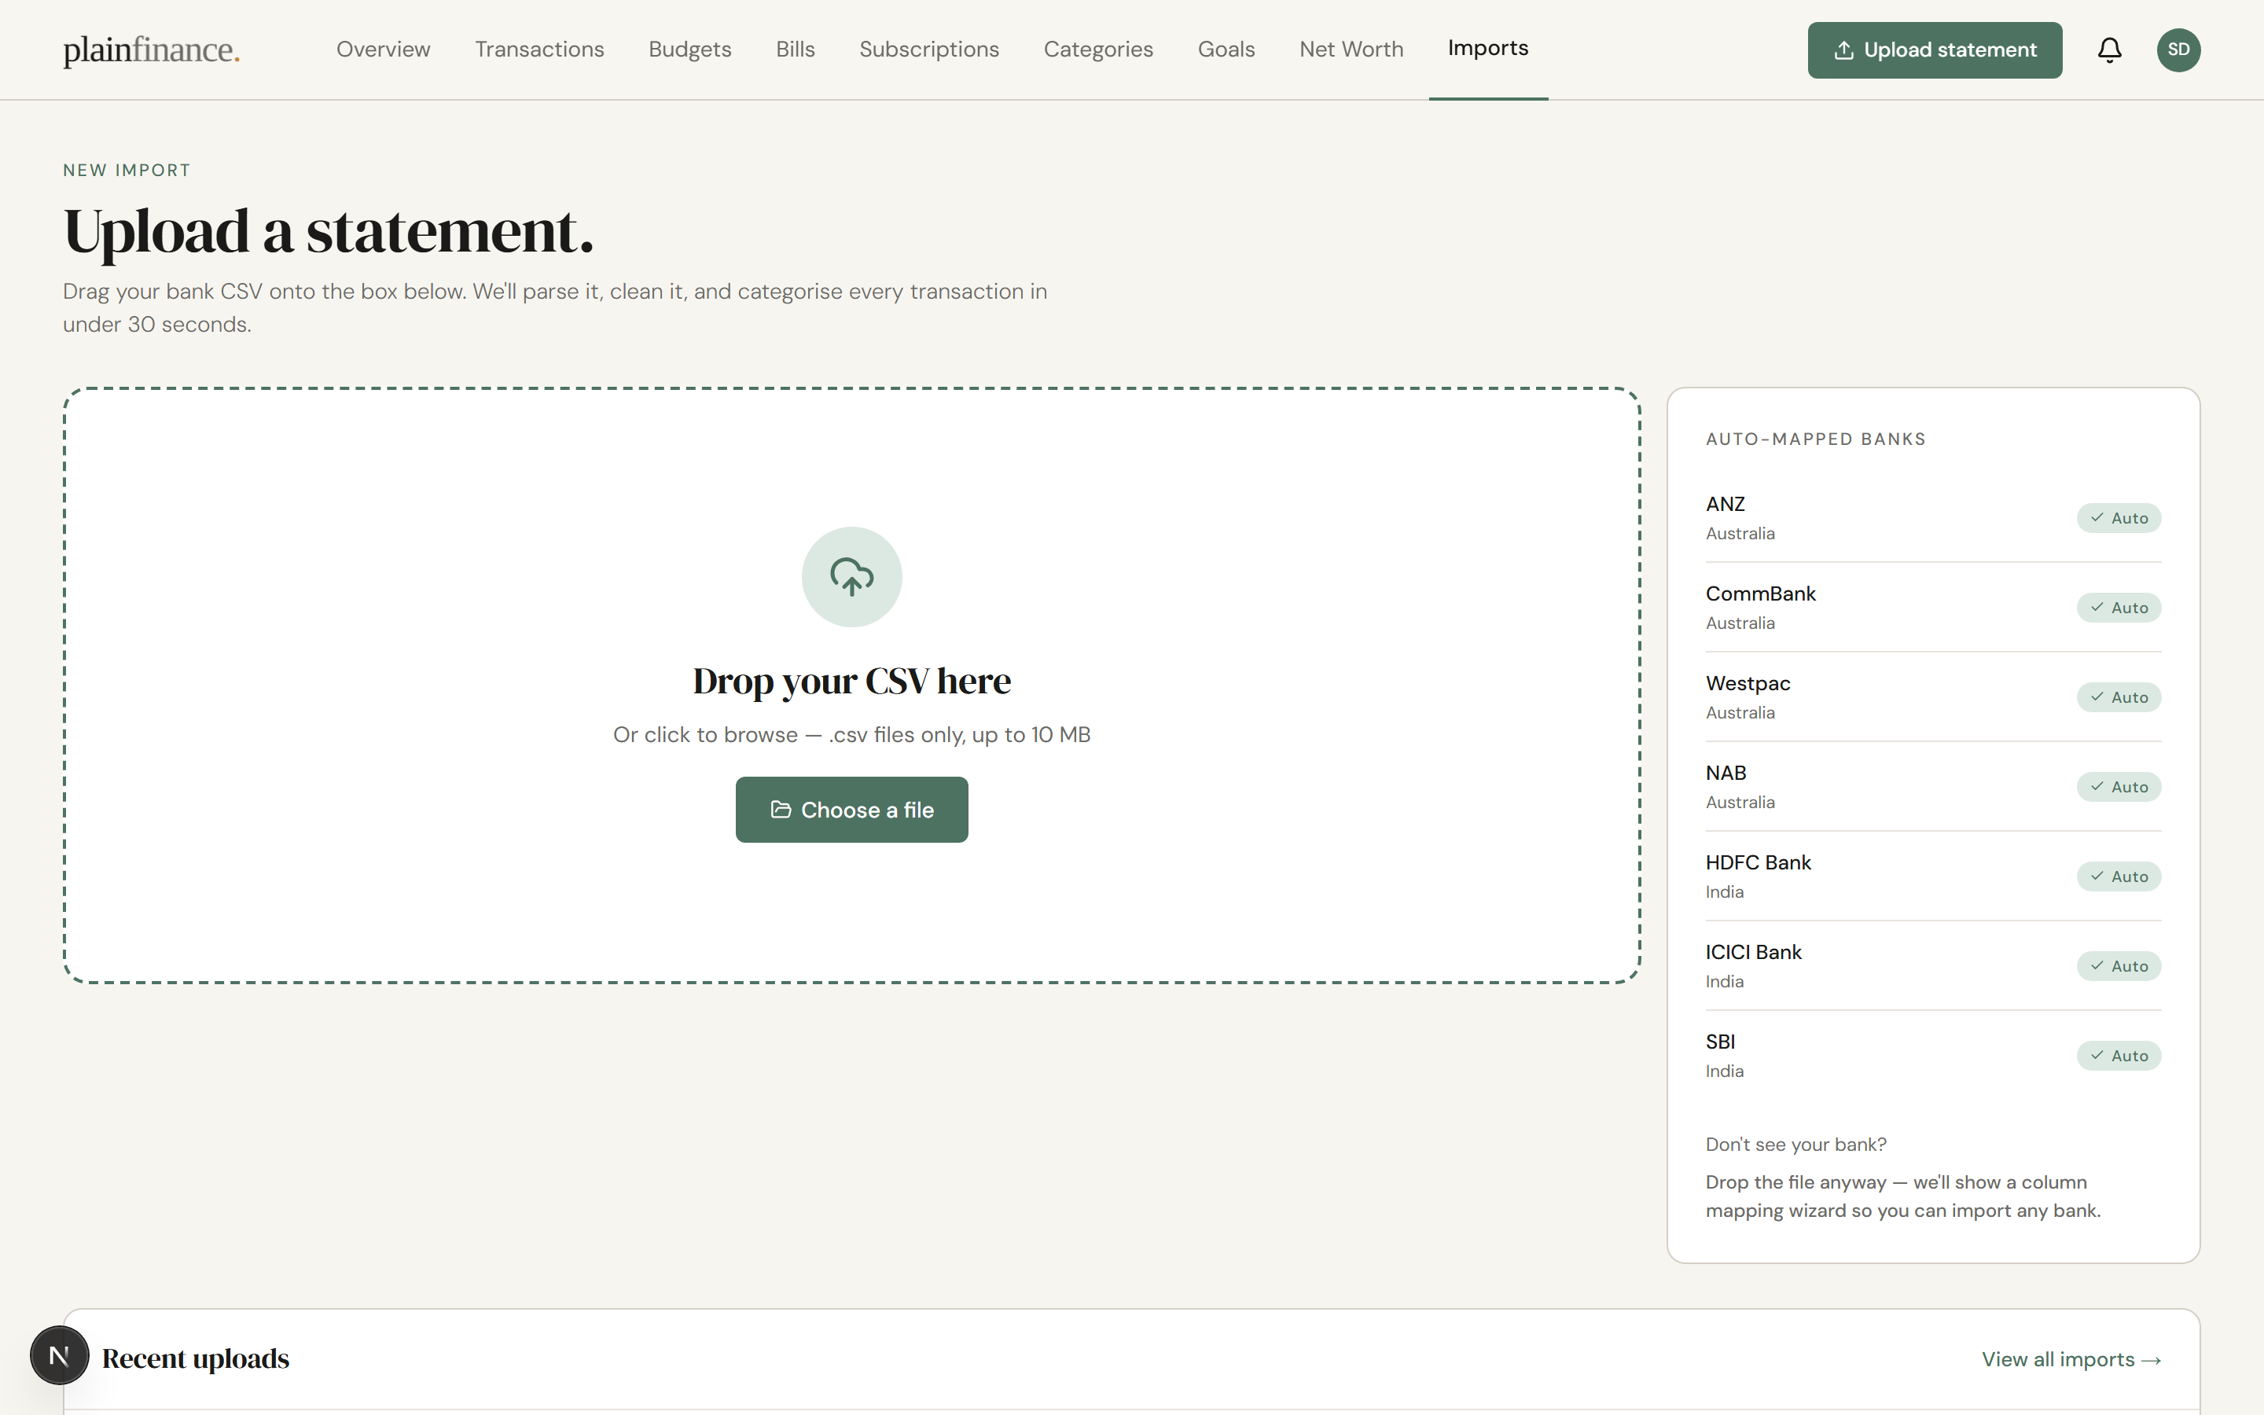Select the SBI bank name
This screenshot has width=2264, height=1415.
point(1719,1042)
